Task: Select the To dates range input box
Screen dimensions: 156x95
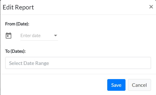Action: coord(78,63)
